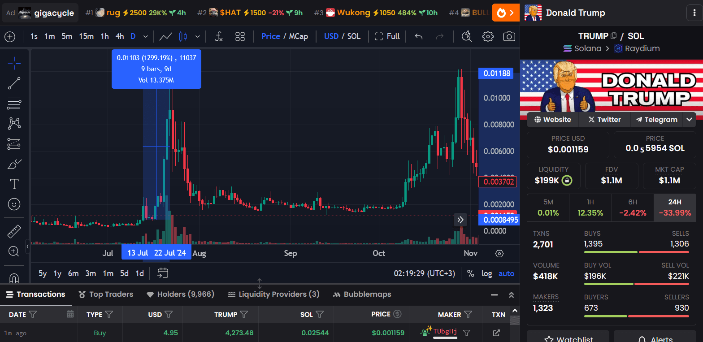Open the trending fire icon button
Screen dimensions: 703x342
(x=506, y=13)
